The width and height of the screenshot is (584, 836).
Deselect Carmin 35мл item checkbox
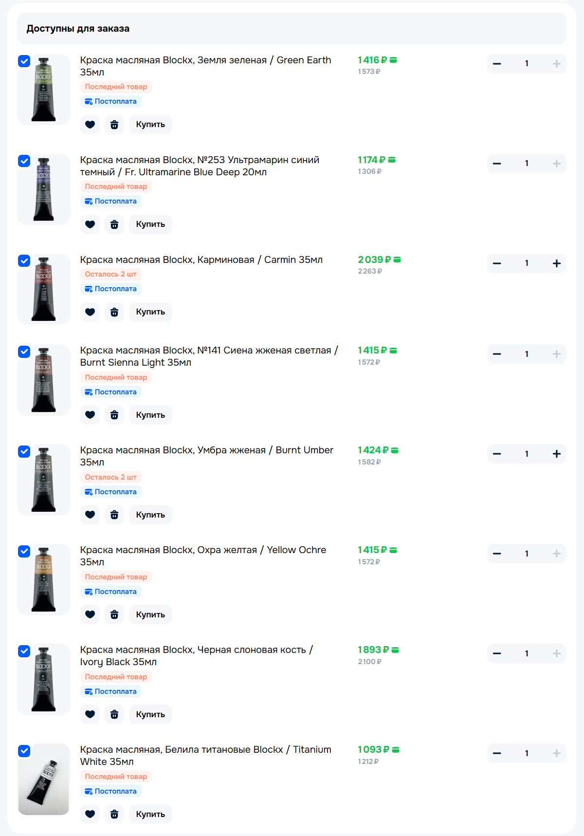[x=24, y=260]
